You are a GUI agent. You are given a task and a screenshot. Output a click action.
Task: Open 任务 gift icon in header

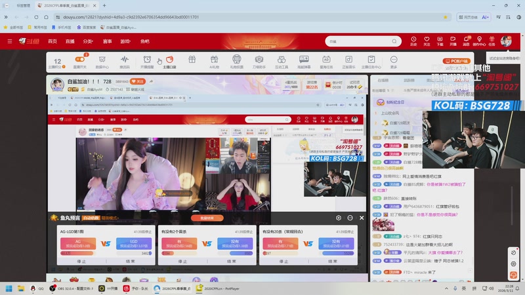pyautogui.click(x=492, y=41)
